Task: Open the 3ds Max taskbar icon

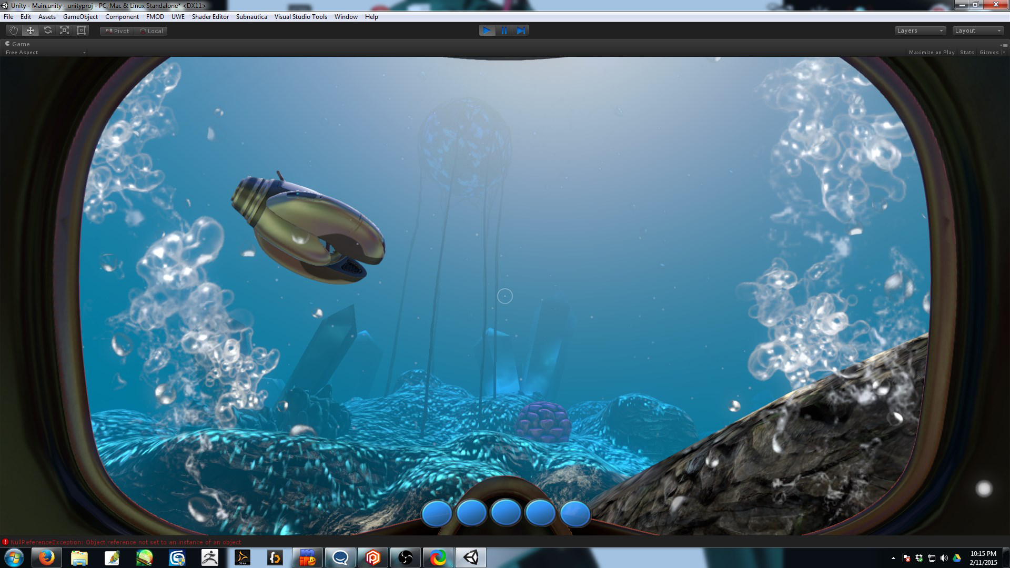Action: 177,557
